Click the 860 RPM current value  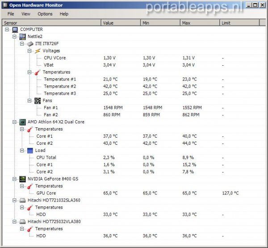coord(112,115)
